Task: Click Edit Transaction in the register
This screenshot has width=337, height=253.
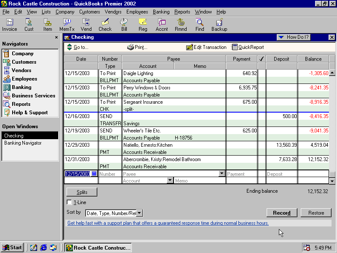Action: coord(206,47)
